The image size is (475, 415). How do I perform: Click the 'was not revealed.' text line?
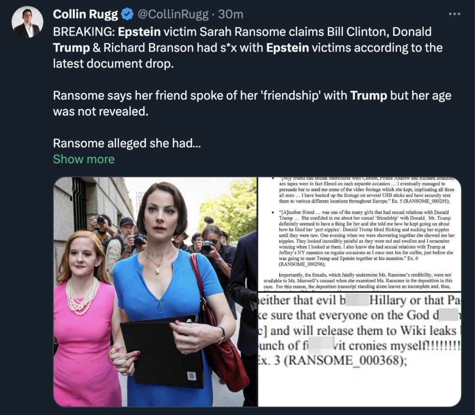click(x=101, y=111)
